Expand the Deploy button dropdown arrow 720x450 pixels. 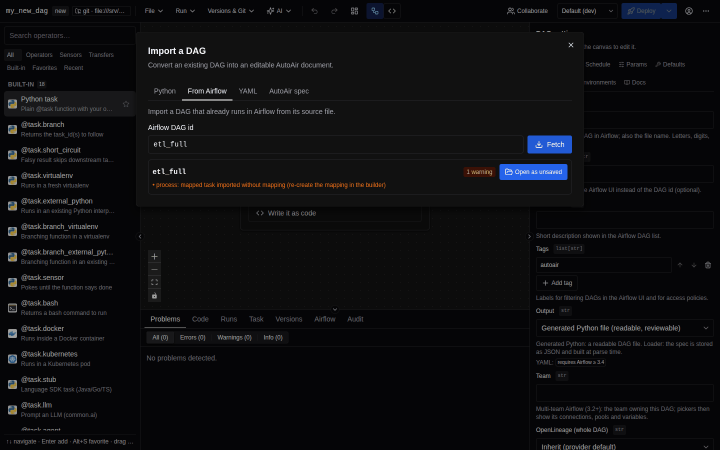pos(669,11)
